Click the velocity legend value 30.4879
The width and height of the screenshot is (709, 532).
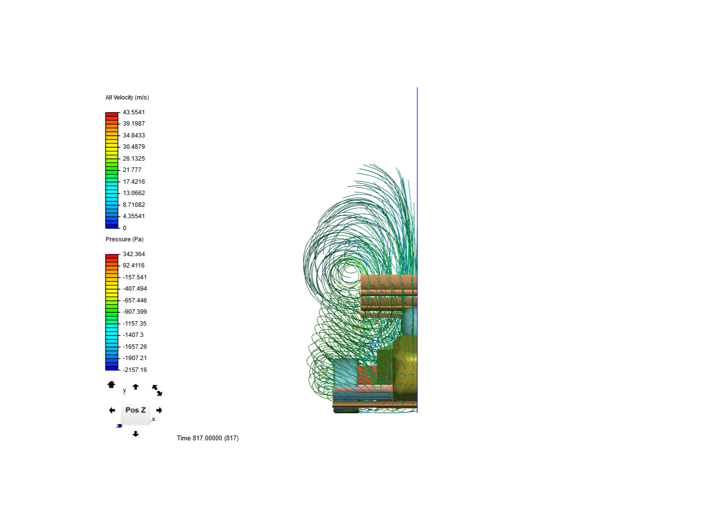(134, 147)
